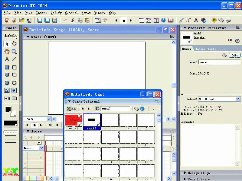Select the Check Box tool
Image resolution: width=242 pixels, height=181 pixels.
pyautogui.click(x=7, y=90)
